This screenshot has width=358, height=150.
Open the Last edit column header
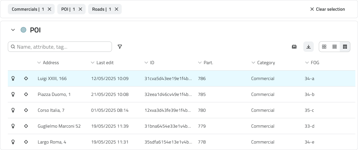pyautogui.click(x=104, y=63)
